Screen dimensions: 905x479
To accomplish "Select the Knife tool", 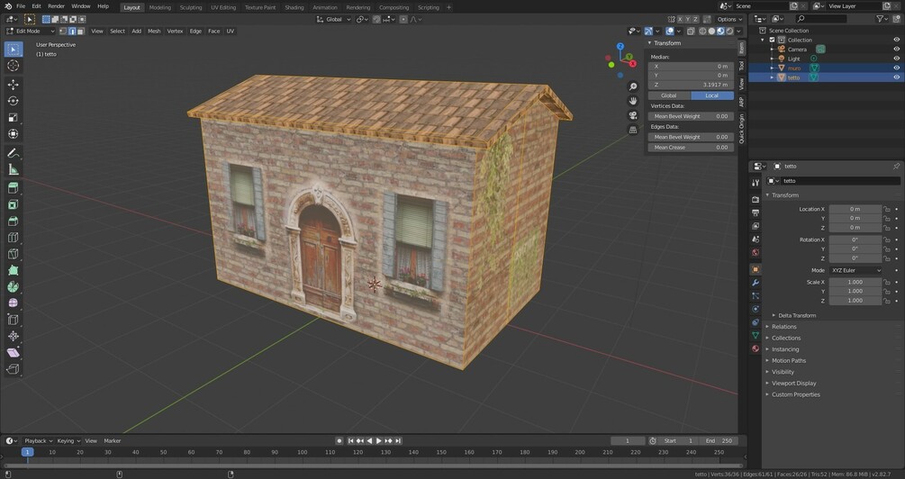I will tap(14, 254).
